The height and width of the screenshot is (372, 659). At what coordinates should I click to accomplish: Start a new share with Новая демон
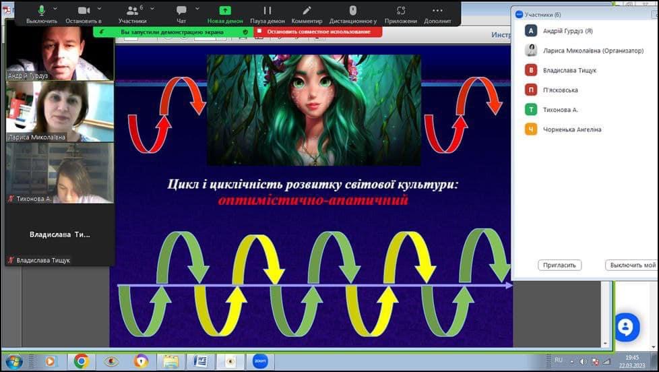[225, 14]
